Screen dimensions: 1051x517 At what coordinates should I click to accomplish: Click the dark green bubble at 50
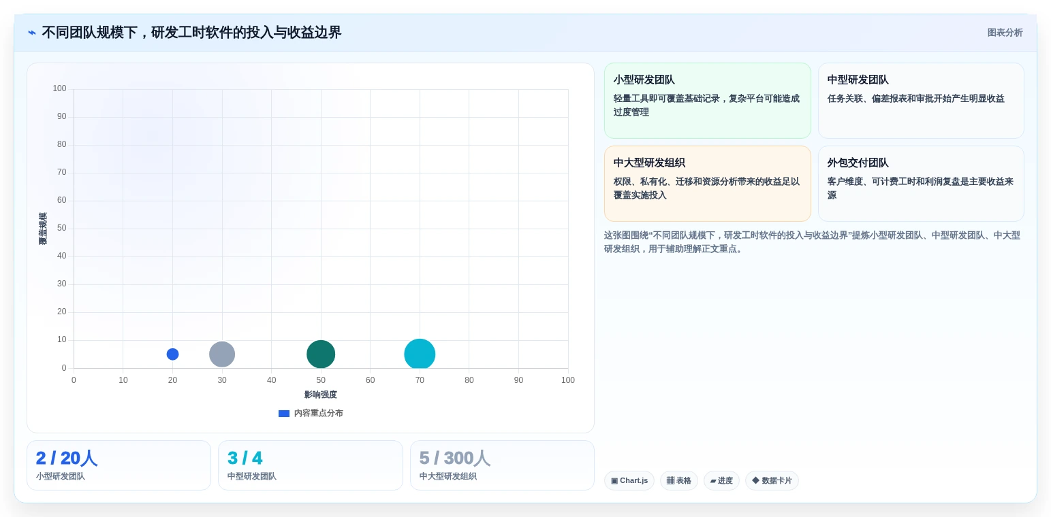tap(321, 354)
